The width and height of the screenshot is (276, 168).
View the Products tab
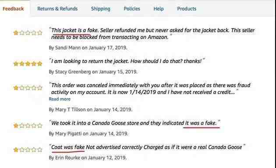click(187, 9)
